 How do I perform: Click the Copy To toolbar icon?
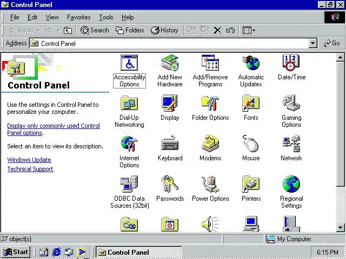pos(205,30)
